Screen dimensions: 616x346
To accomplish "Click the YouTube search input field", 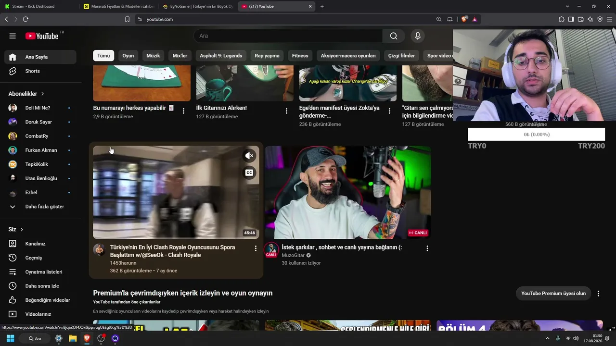I will [288, 36].
